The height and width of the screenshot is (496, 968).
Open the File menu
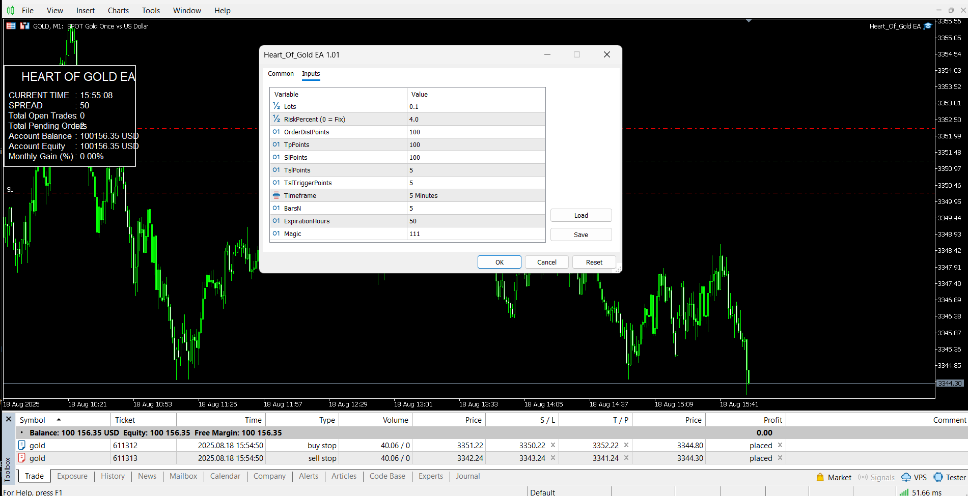(27, 10)
